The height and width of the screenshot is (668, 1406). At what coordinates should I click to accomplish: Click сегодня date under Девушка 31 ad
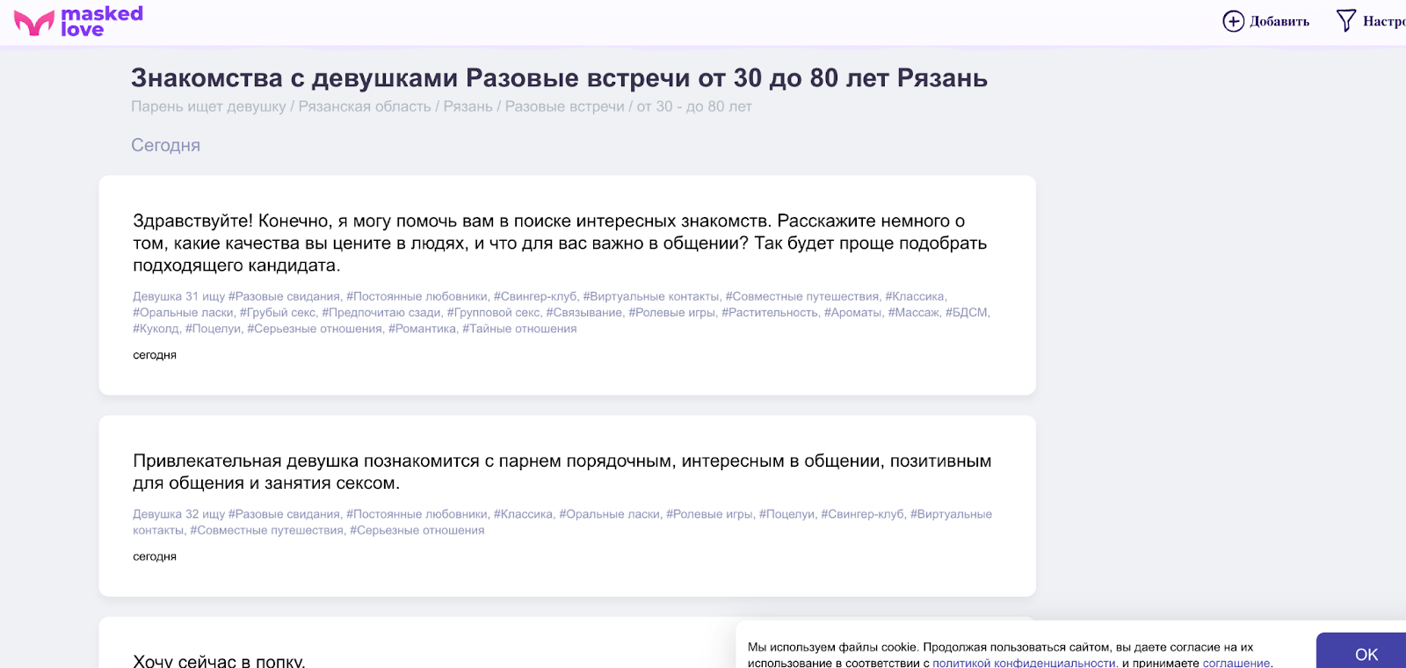pos(155,355)
